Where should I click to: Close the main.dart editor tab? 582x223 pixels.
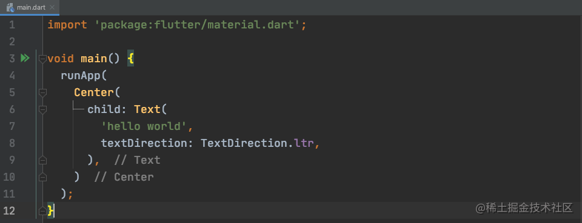[52, 7]
